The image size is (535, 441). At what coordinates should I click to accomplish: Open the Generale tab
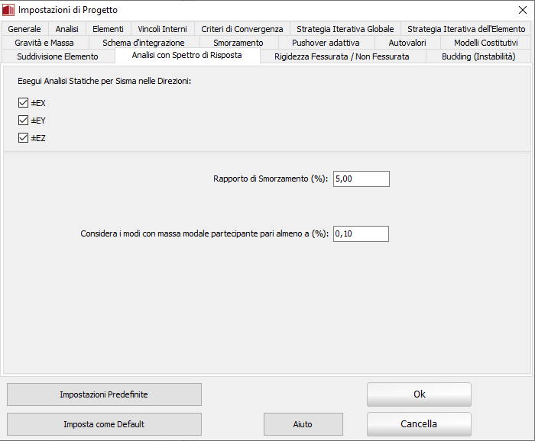(x=24, y=29)
